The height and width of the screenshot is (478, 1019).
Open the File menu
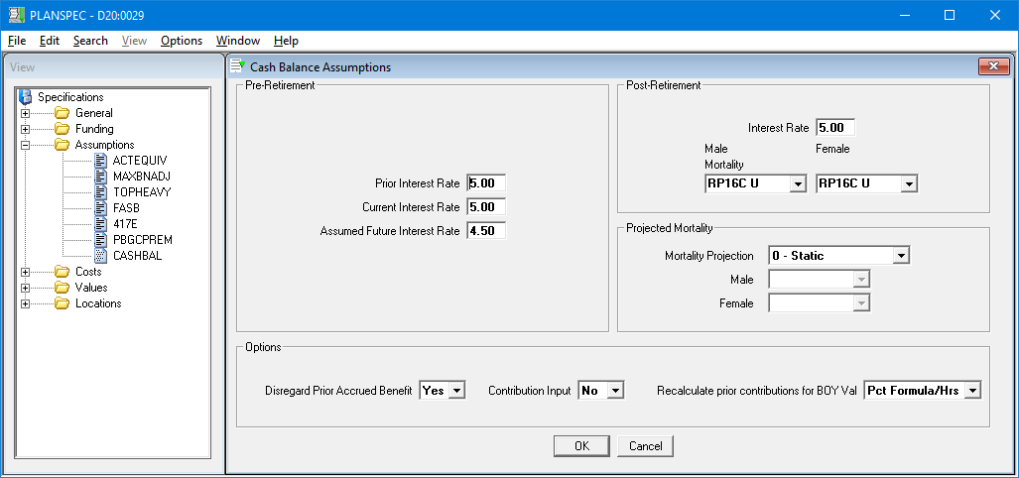17,41
